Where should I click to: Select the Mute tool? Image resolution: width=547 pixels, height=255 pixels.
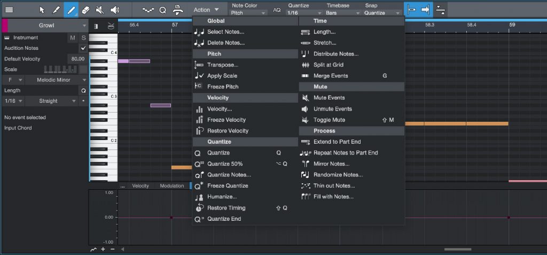coord(100,10)
